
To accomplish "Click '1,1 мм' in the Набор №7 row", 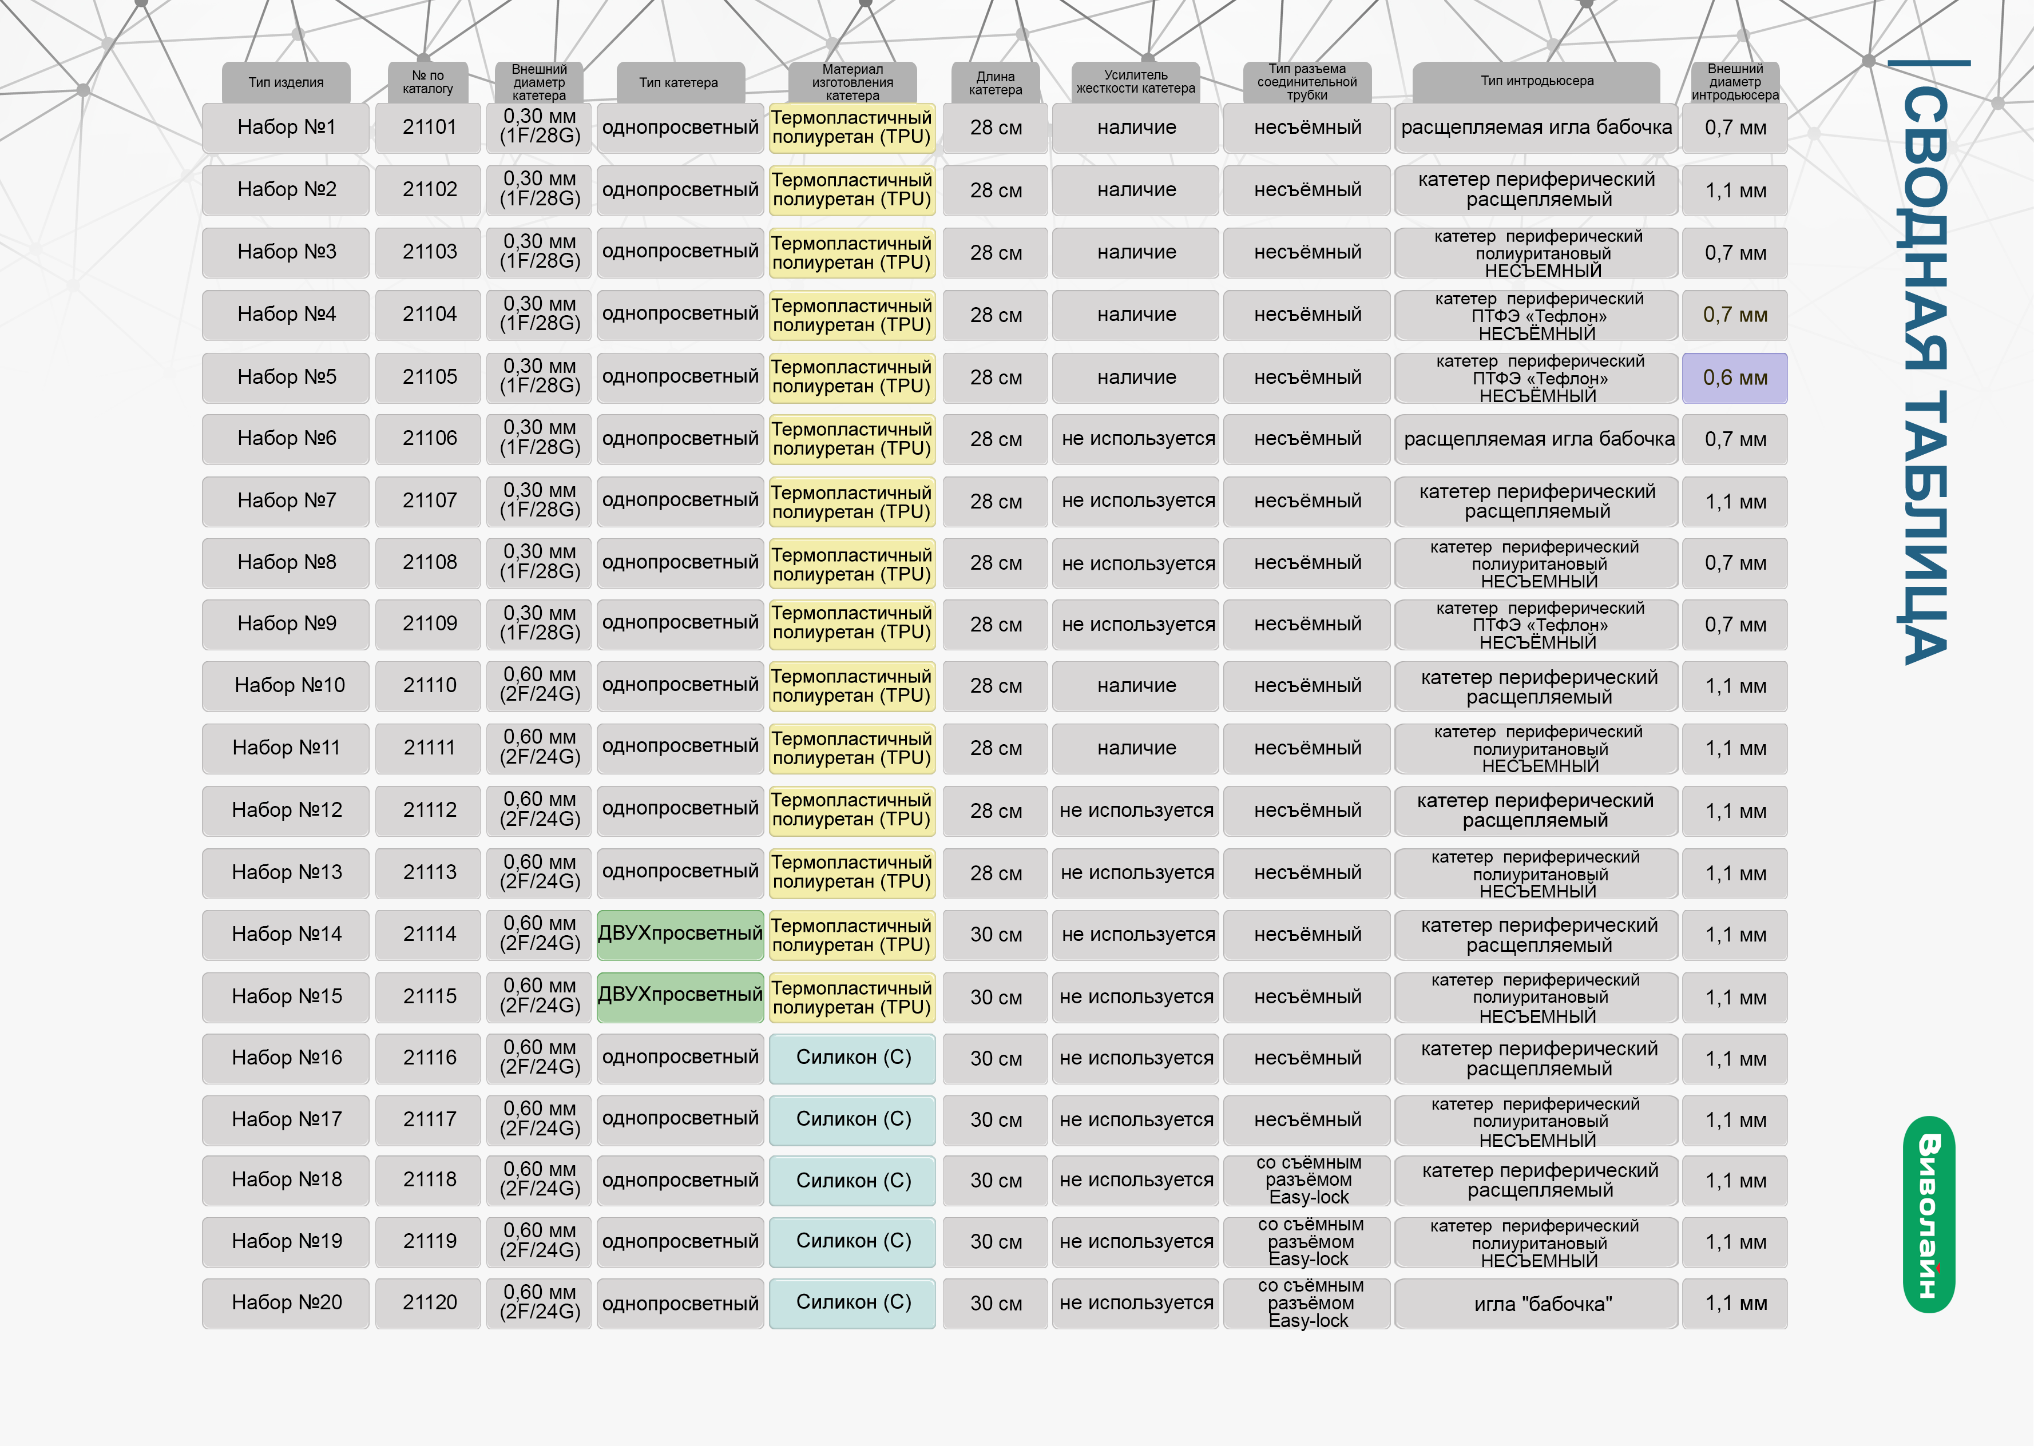I will [x=1735, y=501].
